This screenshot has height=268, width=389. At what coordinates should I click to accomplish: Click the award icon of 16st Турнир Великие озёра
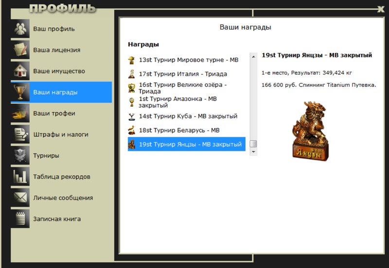pos(131,88)
